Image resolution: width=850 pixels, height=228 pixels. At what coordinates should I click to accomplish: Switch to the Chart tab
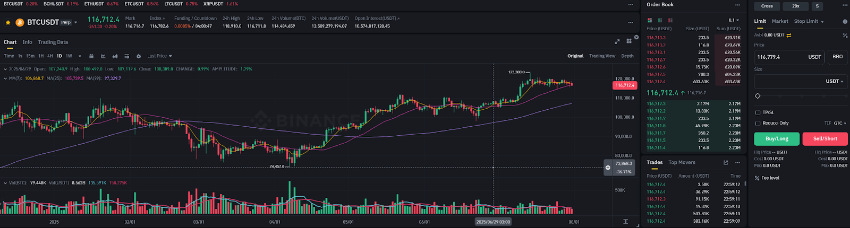click(x=10, y=42)
